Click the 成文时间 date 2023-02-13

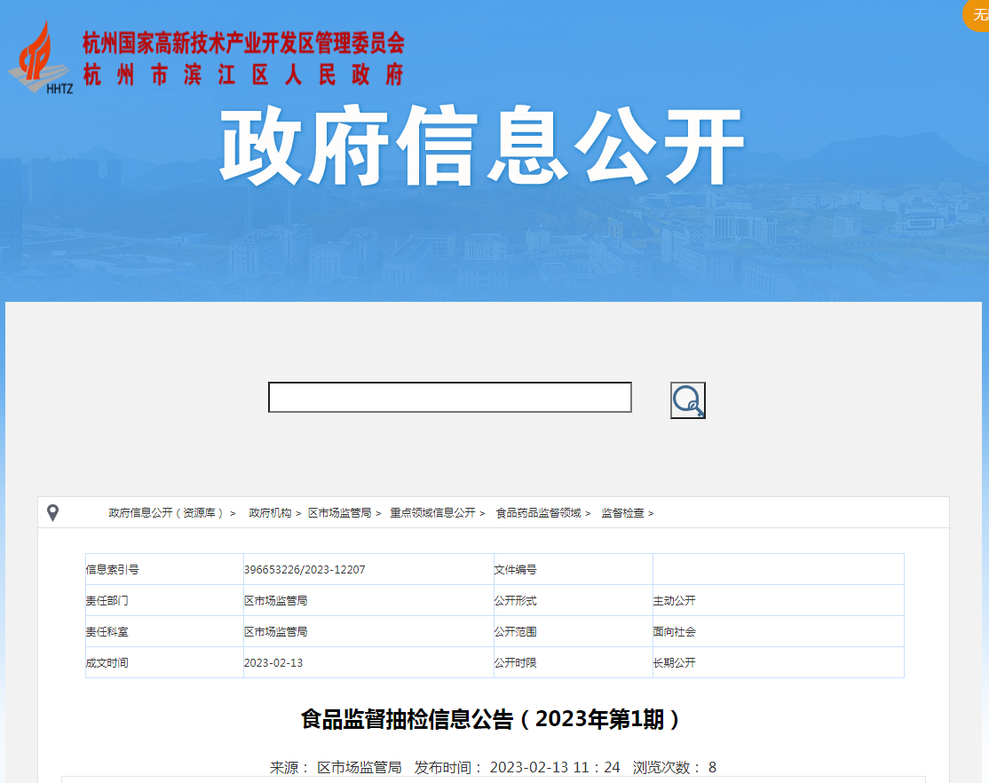point(273,663)
